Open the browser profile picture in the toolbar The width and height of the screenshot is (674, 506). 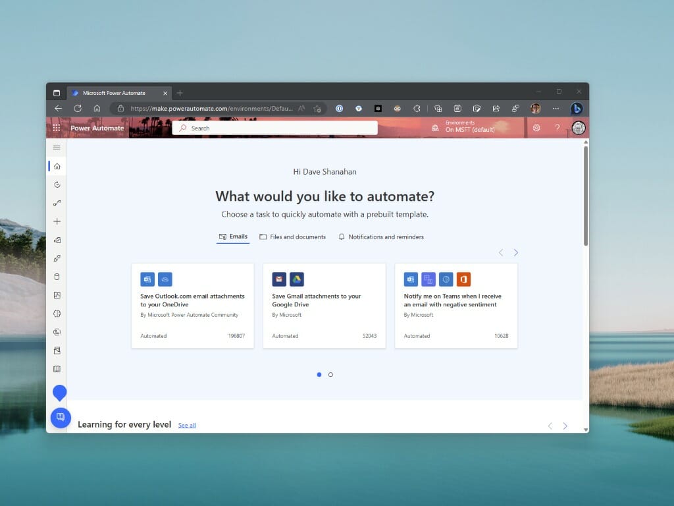coord(536,109)
